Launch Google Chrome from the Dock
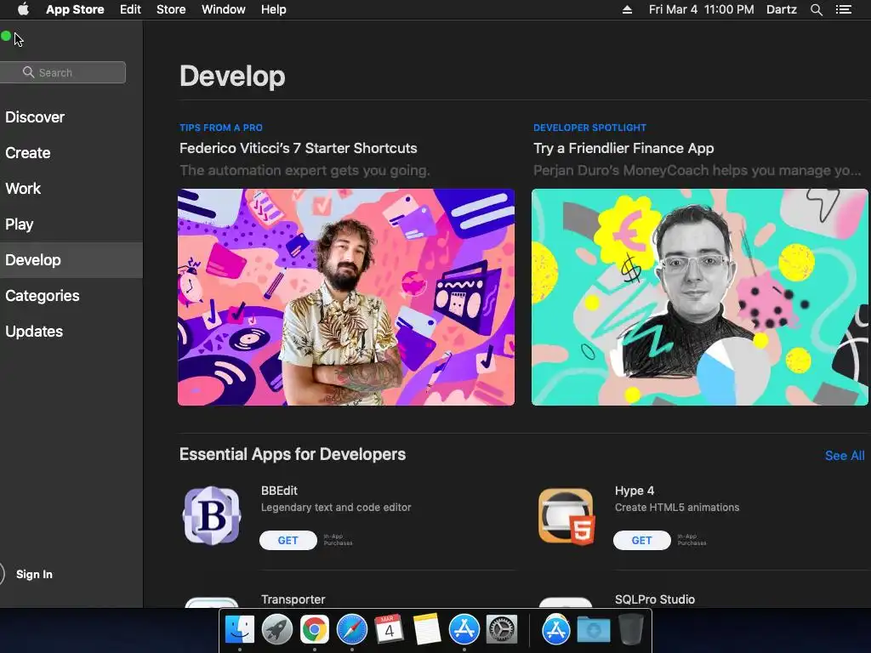Image resolution: width=871 pixels, height=653 pixels. [315, 630]
